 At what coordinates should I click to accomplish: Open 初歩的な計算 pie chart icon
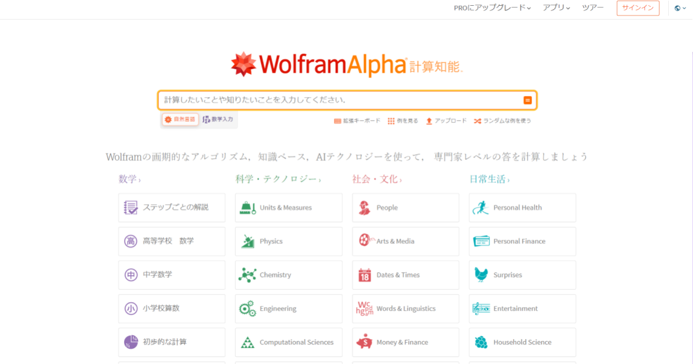click(131, 342)
